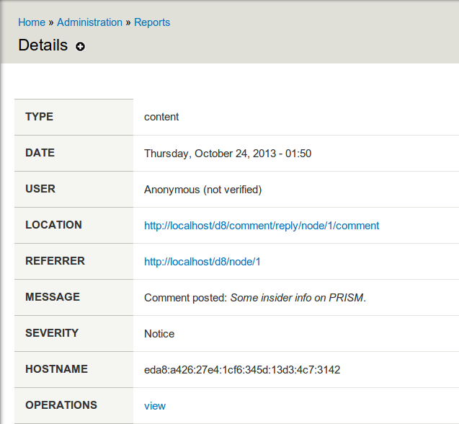Click the OPERATIONS row label

pyautogui.click(x=61, y=405)
